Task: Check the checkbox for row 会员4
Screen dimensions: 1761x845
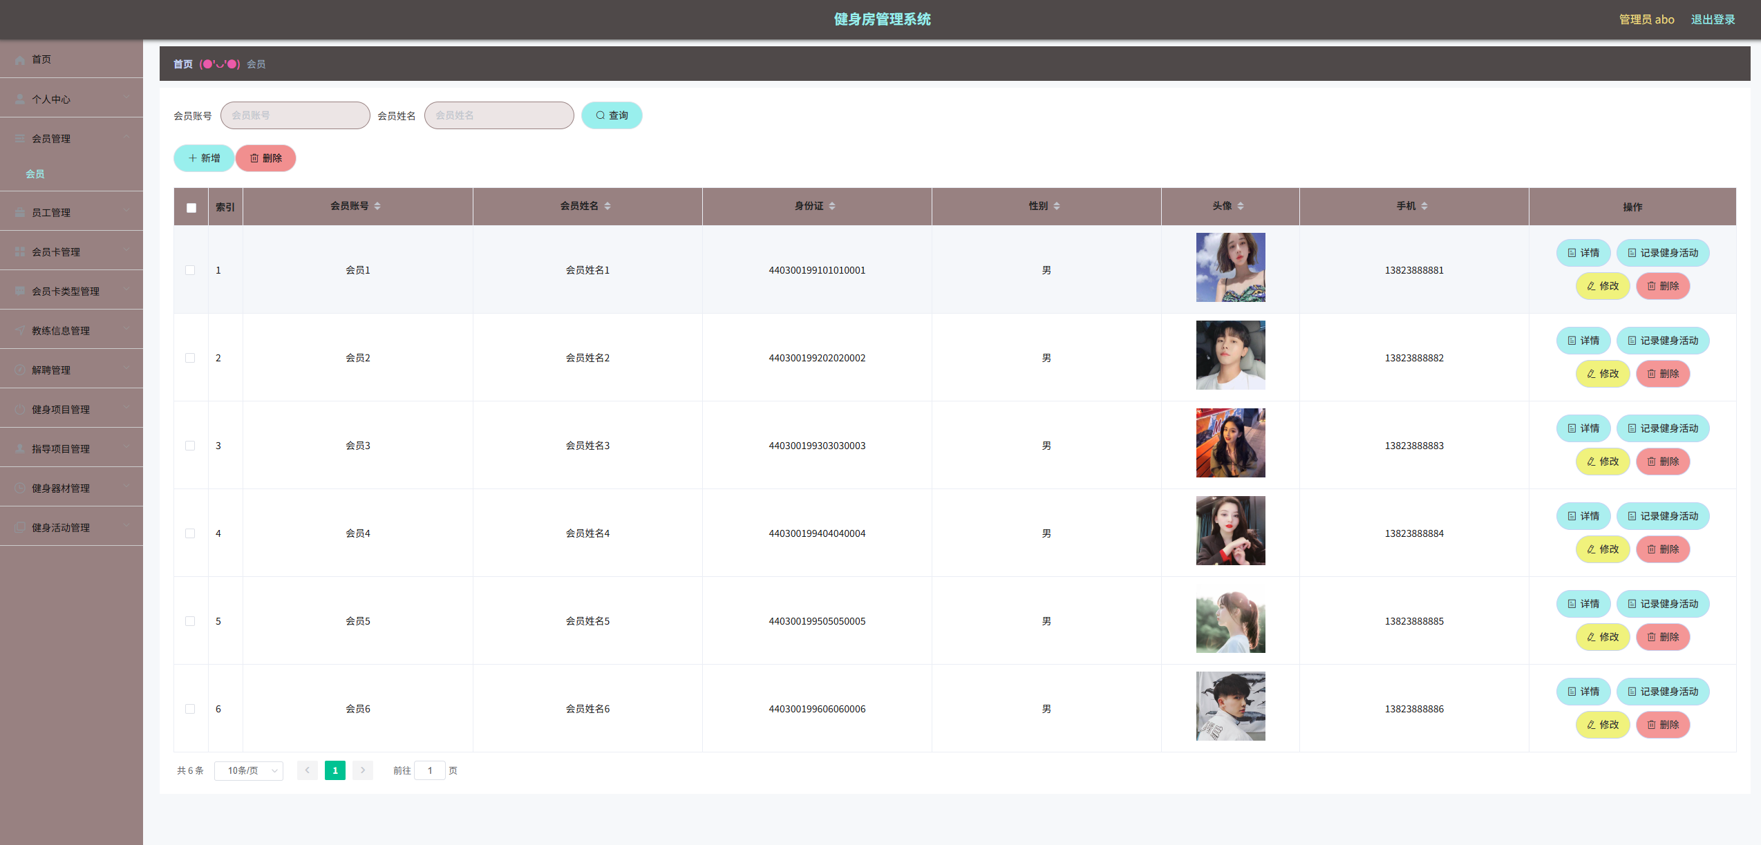Action: pyautogui.click(x=190, y=533)
